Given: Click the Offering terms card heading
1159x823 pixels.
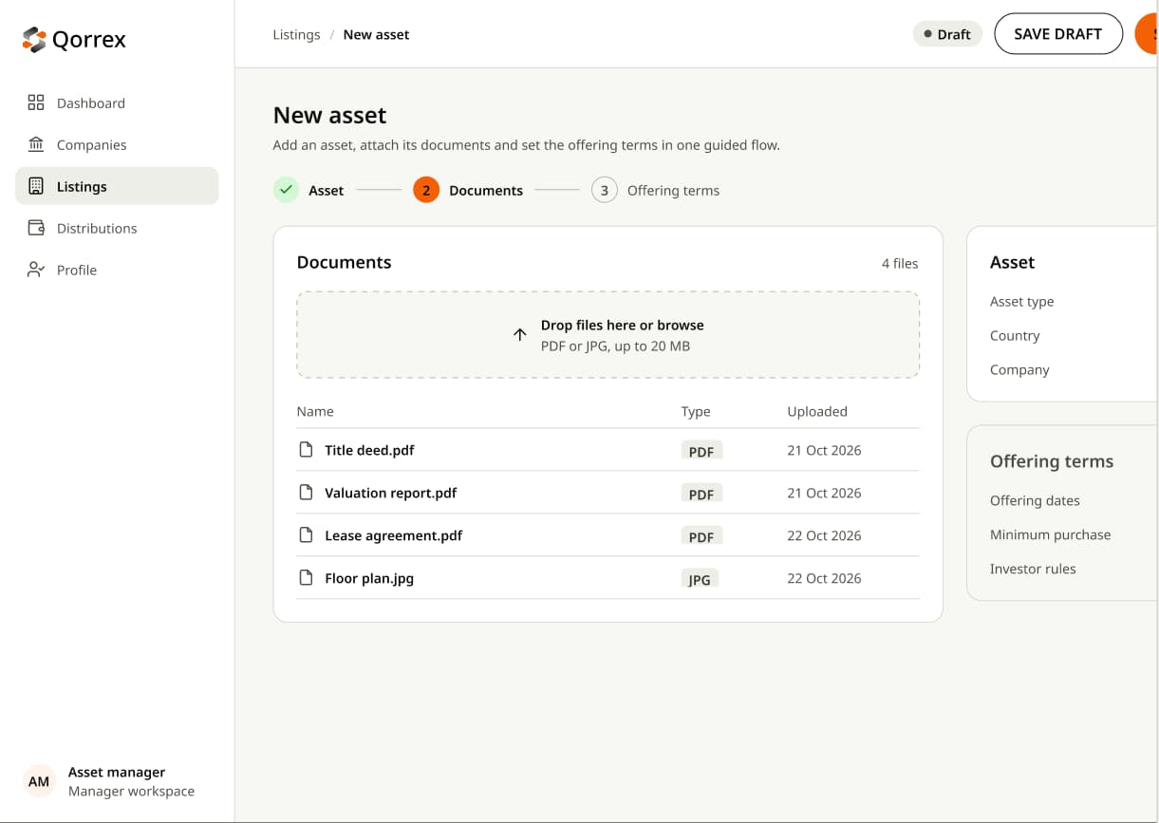Looking at the screenshot, I should (x=1052, y=461).
